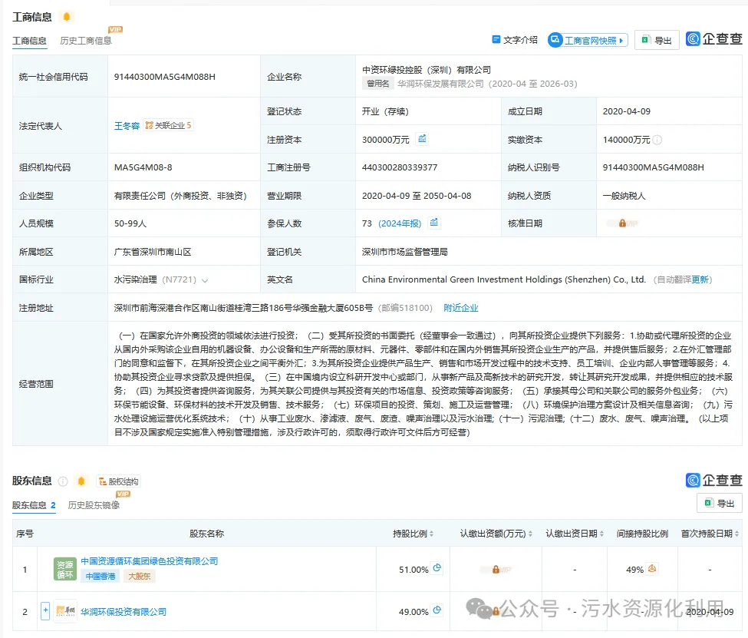Click the chart icon next to 300000万元
Viewport: 748px width, 638px height.
coord(422,139)
